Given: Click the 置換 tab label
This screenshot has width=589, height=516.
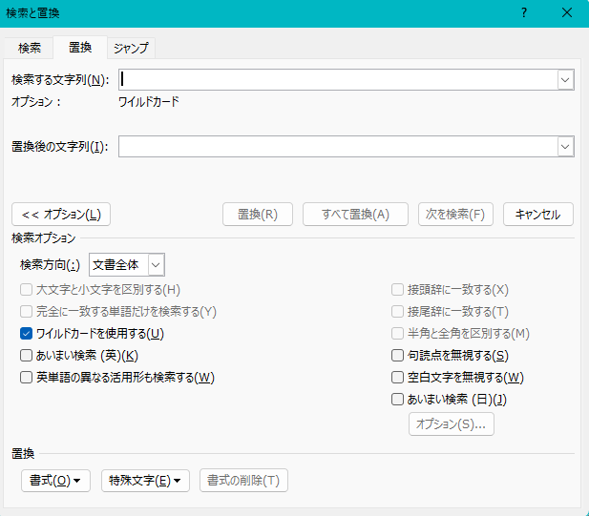Looking at the screenshot, I should [x=80, y=47].
